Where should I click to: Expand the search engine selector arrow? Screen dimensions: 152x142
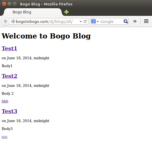[98, 22]
